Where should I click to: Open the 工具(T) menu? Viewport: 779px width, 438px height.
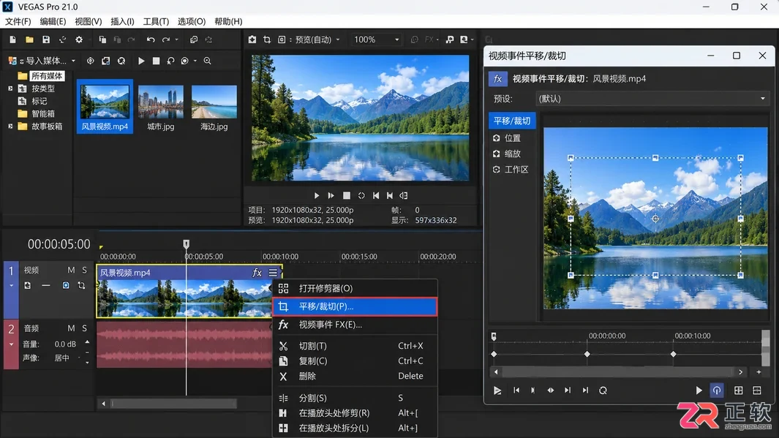[156, 21]
